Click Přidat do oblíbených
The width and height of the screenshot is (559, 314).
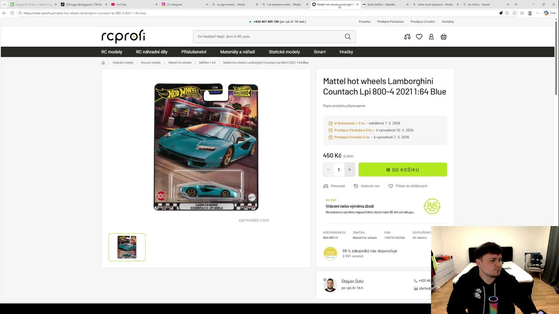pyautogui.click(x=408, y=186)
